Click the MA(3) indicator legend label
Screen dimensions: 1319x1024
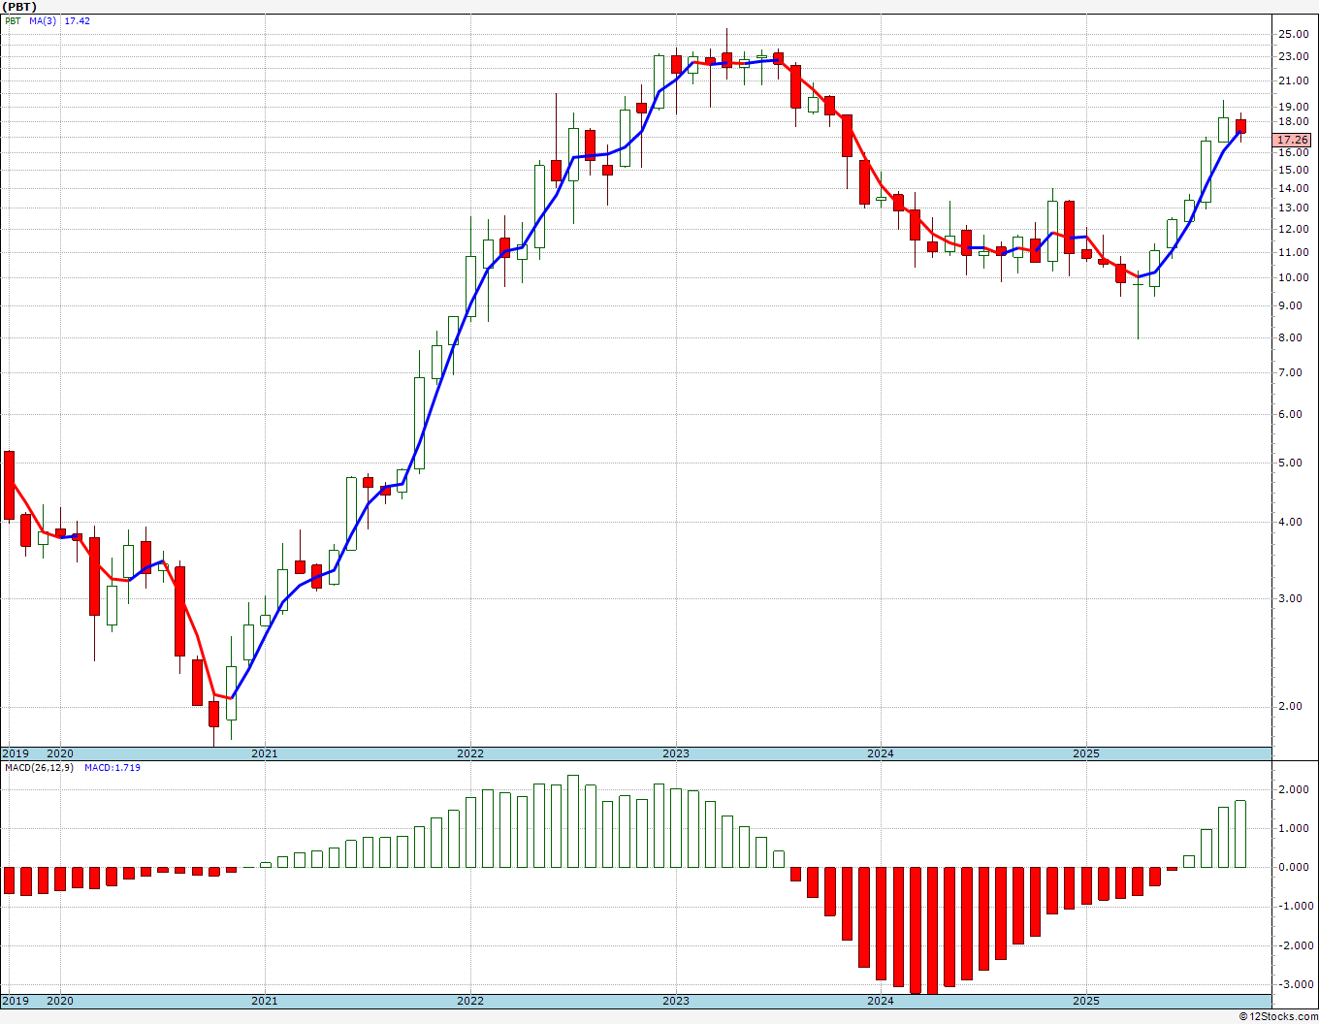pos(44,20)
